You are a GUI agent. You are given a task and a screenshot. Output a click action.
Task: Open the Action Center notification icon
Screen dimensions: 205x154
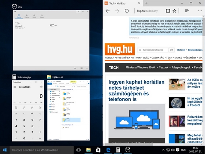pyautogui.click(x=178, y=150)
